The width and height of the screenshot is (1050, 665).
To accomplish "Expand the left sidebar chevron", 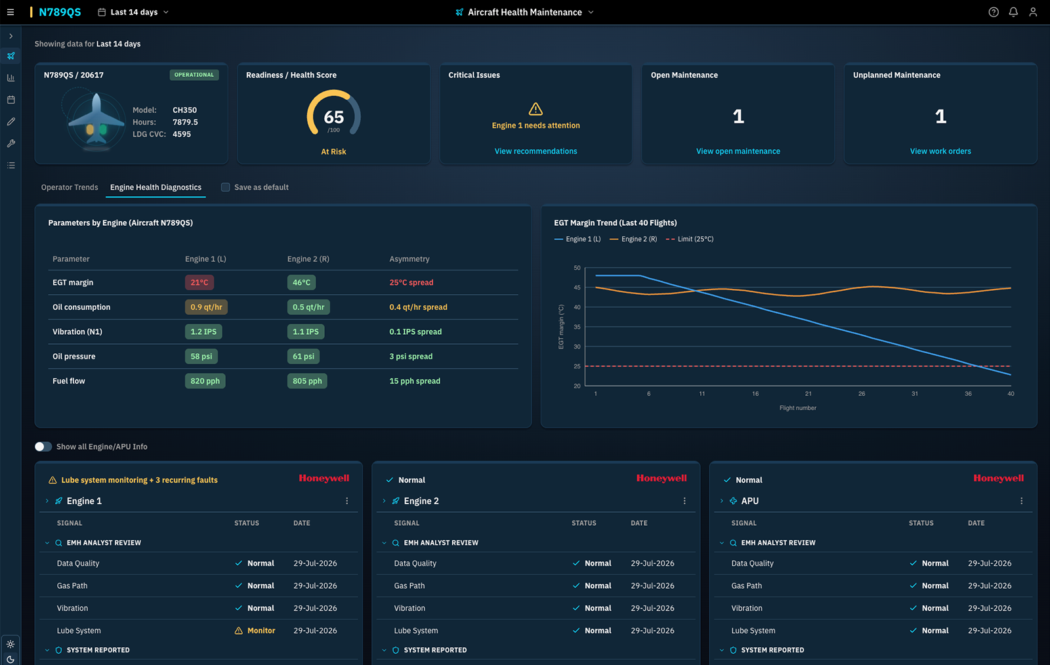I will [11, 36].
